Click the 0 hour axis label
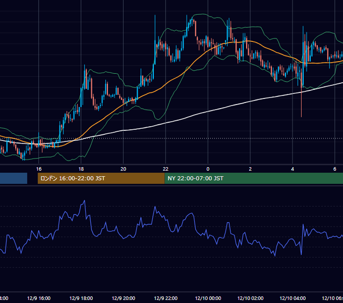The height and width of the screenshot is (303, 343). pos(208,169)
